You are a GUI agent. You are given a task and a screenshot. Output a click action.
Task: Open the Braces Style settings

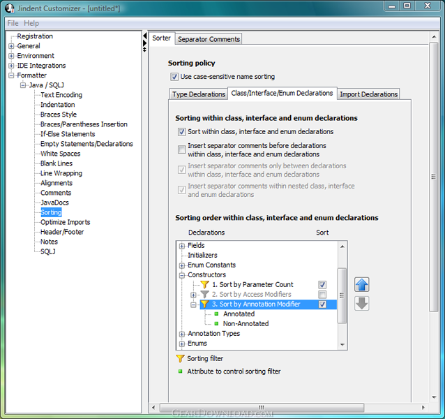coord(59,115)
